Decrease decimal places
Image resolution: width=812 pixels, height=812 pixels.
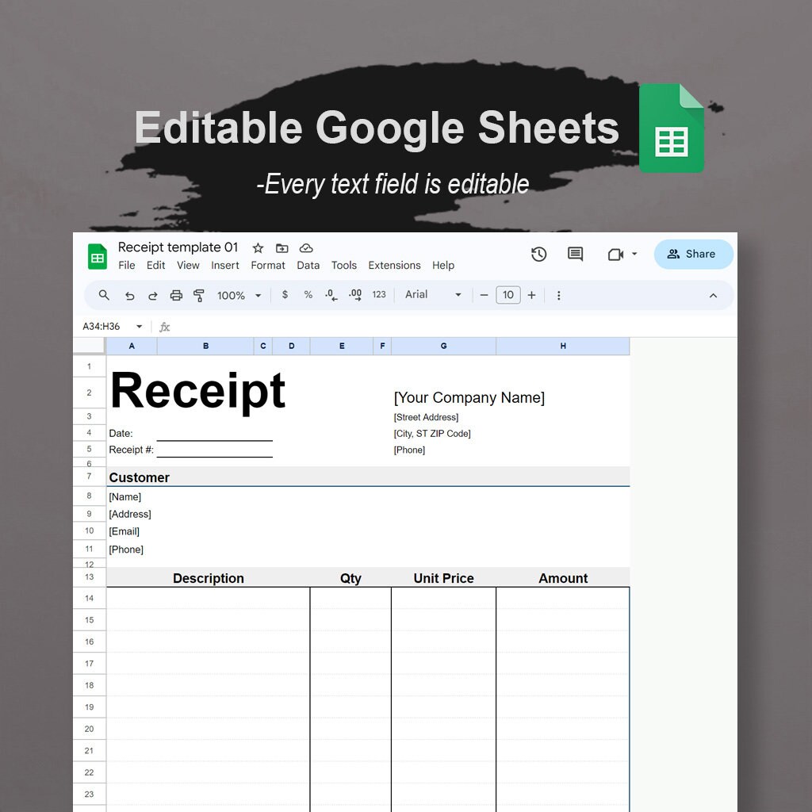coord(331,294)
